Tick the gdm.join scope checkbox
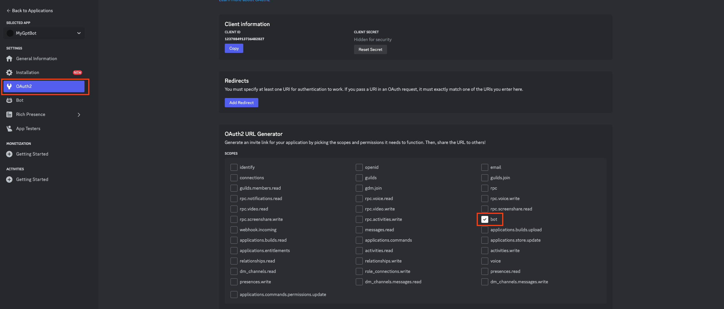This screenshot has width=724, height=309. tap(359, 188)
